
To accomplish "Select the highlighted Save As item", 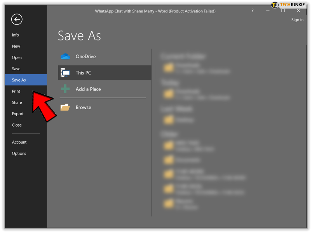I will 19,80.
